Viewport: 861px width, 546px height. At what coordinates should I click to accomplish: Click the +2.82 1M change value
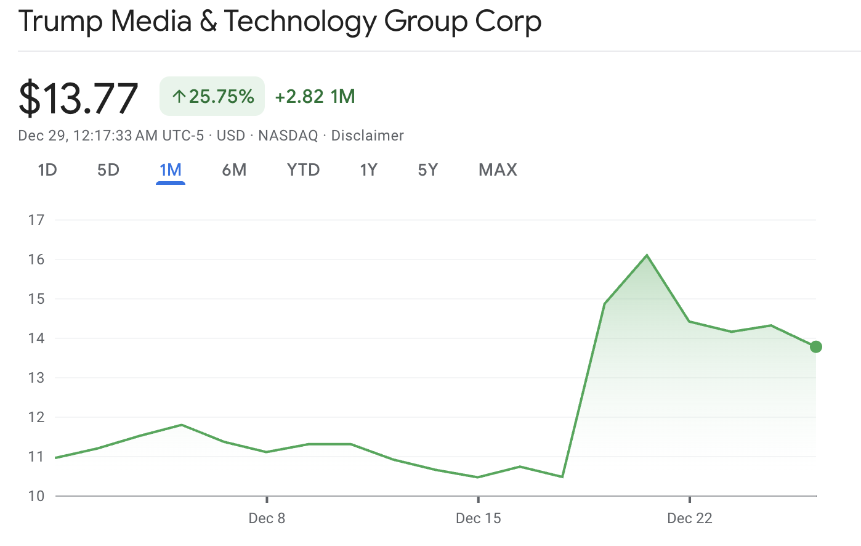pyautogui.click(x=315, y=96)
